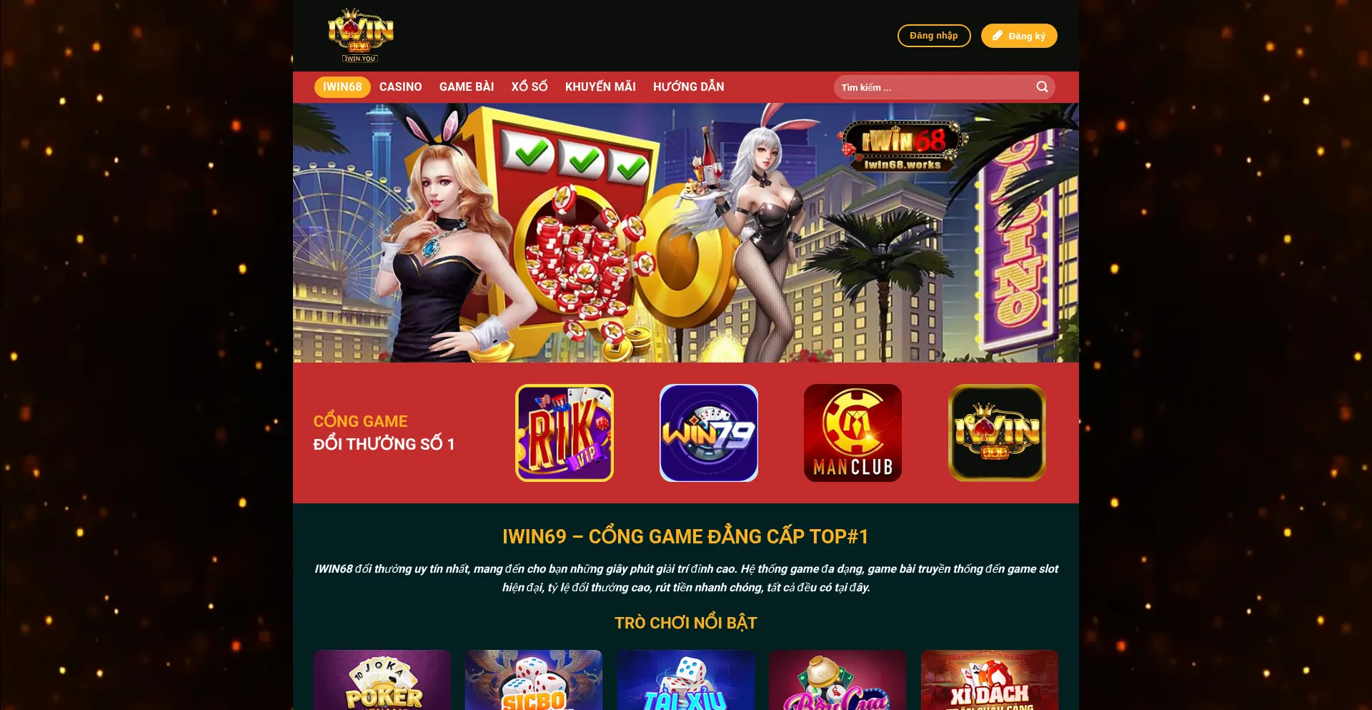
Task: Open the Poker game thumbnail
Action: pos(382,680)
